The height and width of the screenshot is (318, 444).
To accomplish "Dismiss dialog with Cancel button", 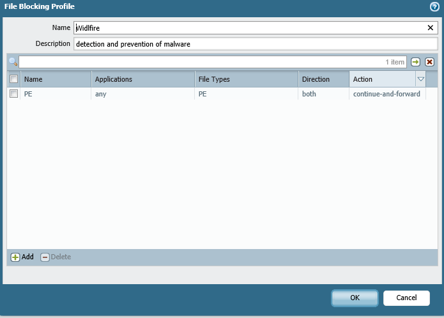I will pyautogui.click(x=406, y=298).
